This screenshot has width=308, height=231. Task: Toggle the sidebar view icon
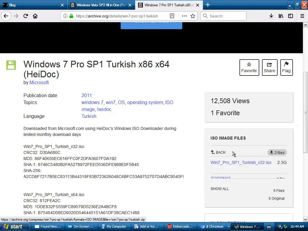coord(291,16)
